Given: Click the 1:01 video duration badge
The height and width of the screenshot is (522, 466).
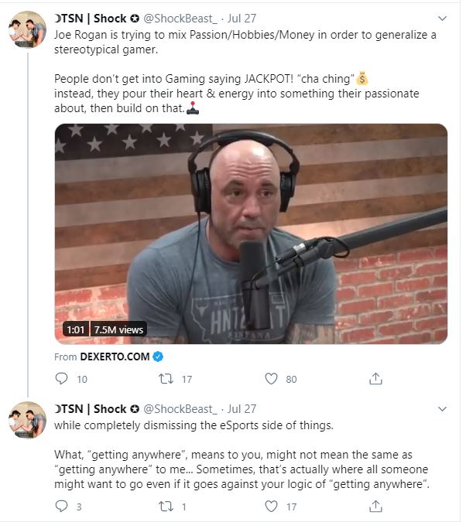Looking at the screenshot, I should click(75, 329).
